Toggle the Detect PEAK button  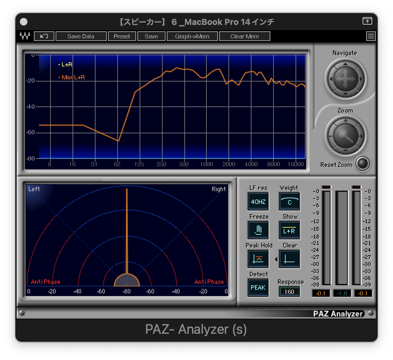258,287
